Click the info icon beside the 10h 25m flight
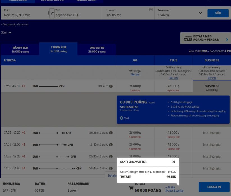Image resolution: width=231 pixels, height=196 pixels. click(111, 133)
